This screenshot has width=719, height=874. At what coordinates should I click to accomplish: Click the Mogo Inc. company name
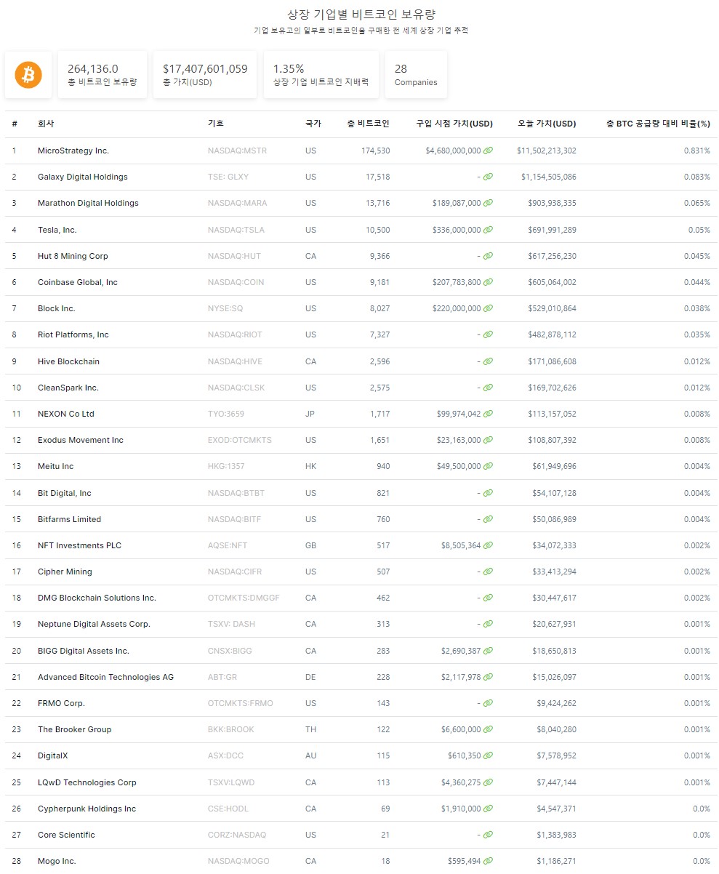(x=57, y=861)
